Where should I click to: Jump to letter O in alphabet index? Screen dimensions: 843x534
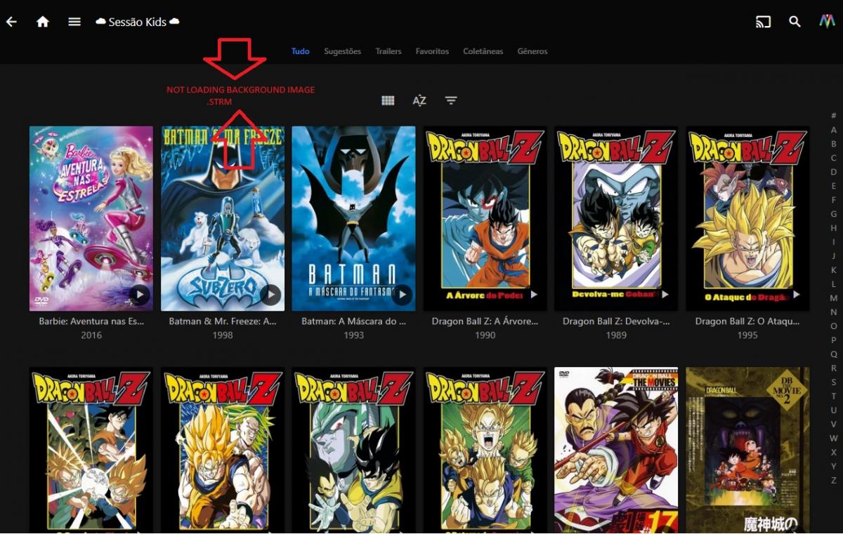pos(834,326)
